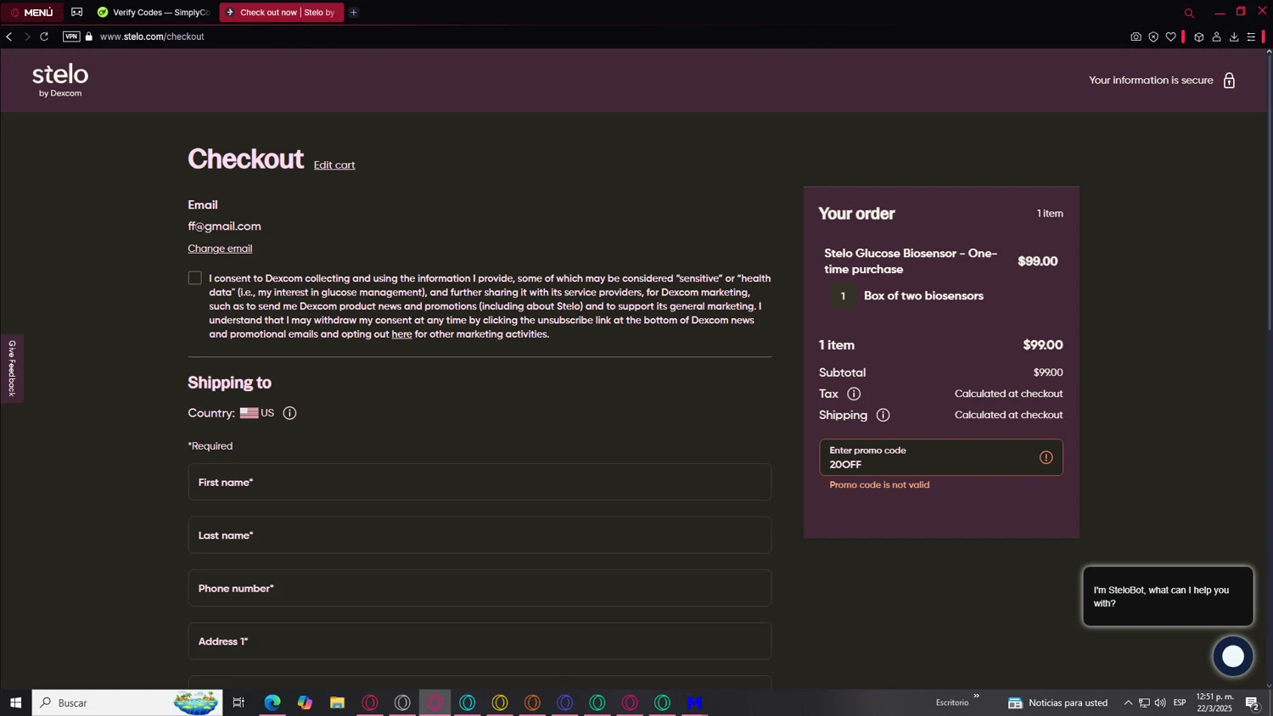Open the taskbar clock and calendar
Screen dimensions: 1273x716
[x=1214, y=702]
